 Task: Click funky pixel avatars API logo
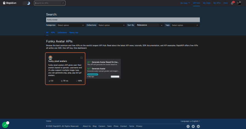(x=50, y=57)
